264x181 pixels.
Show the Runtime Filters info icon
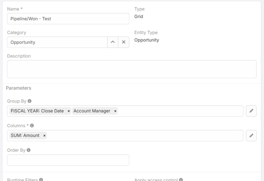tap(41, 179)
